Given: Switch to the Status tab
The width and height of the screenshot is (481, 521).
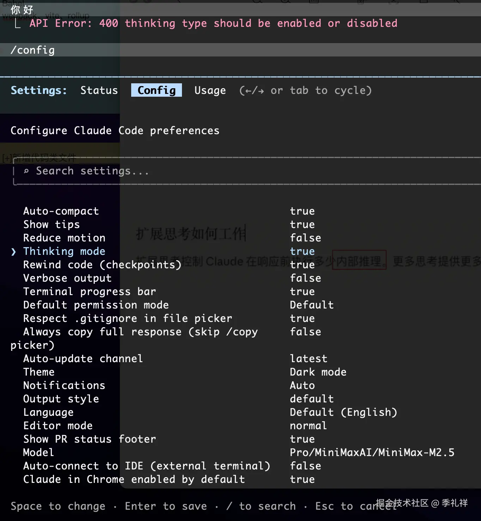Looking at the screenshot, I should [x=99, y=90].
